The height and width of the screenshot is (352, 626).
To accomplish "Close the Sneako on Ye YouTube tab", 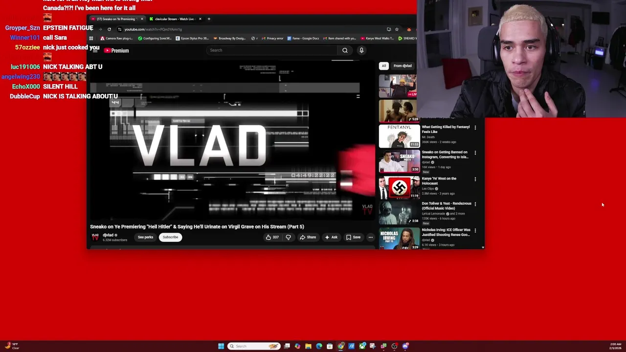I will (142, 19).
